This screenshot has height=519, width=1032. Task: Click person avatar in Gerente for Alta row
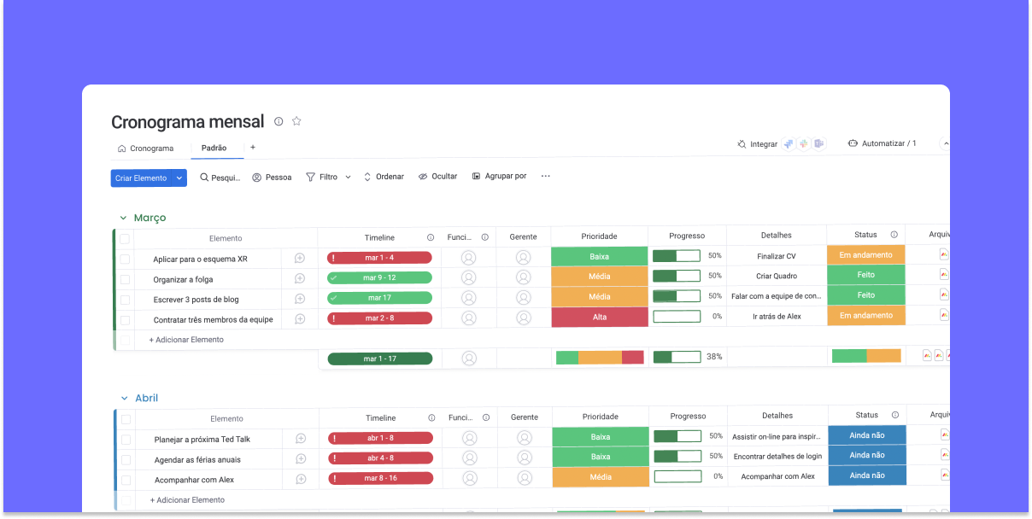523,318
